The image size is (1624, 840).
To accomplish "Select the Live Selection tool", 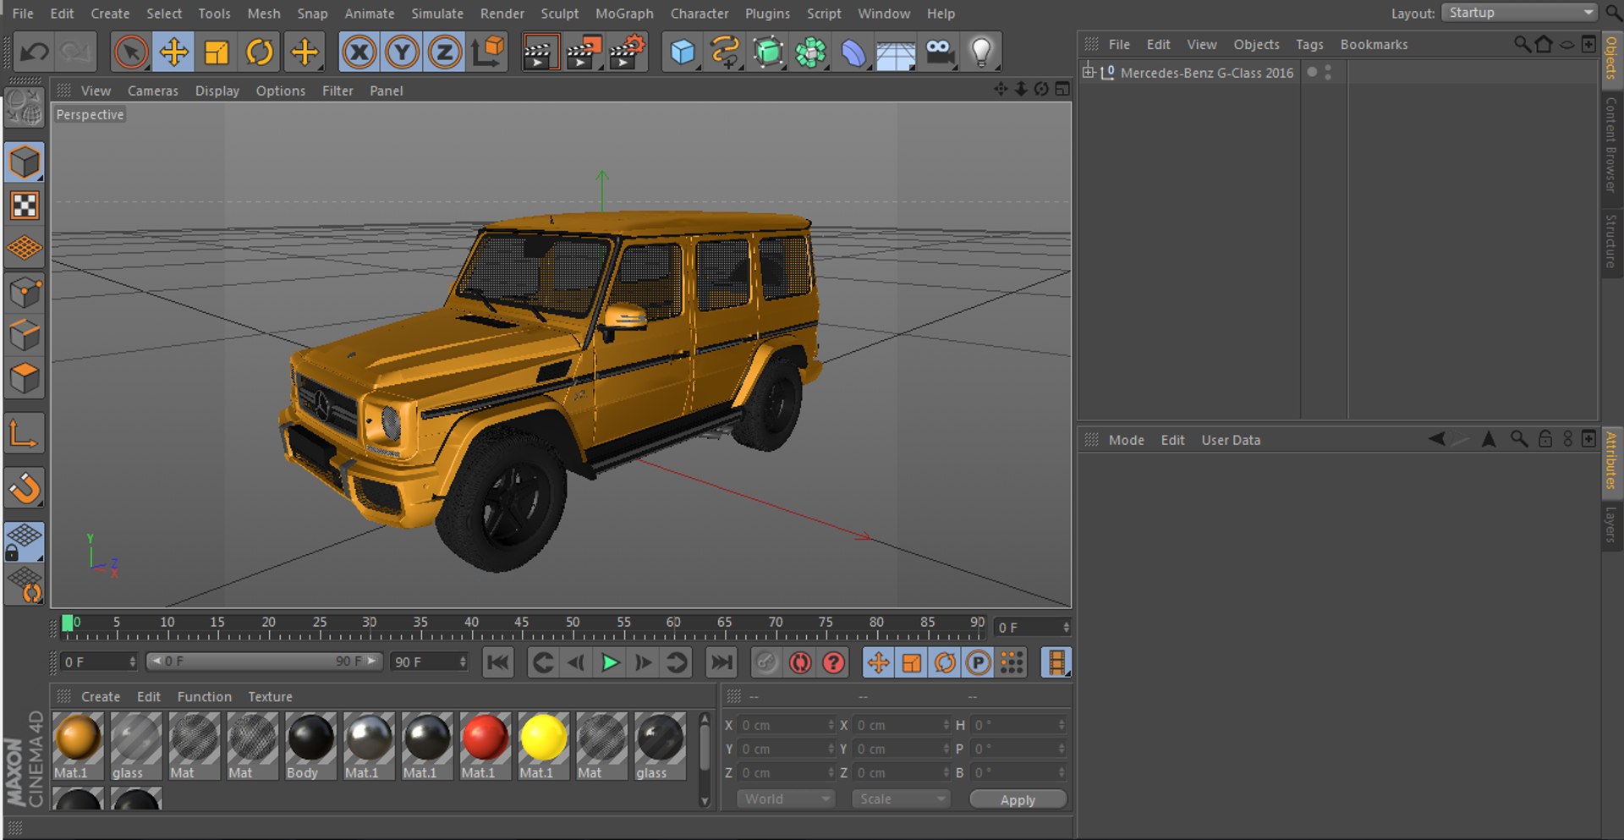I will tap(130, 52).
